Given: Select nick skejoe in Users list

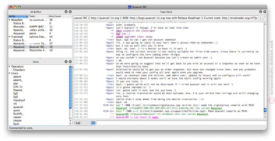Looking at the screenshot, I should point(17,120).
